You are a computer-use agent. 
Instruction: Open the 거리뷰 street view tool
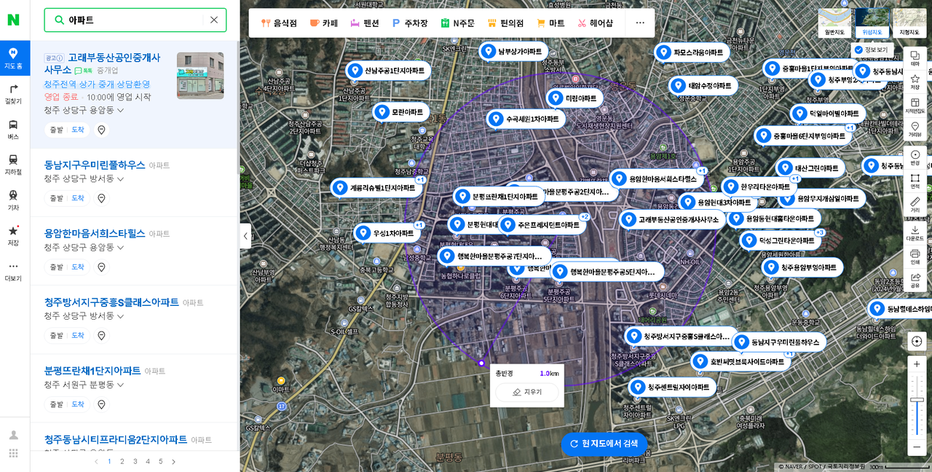point(915,129)
